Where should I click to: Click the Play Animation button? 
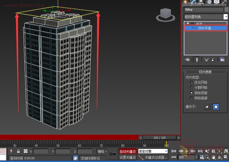point(186,151)
